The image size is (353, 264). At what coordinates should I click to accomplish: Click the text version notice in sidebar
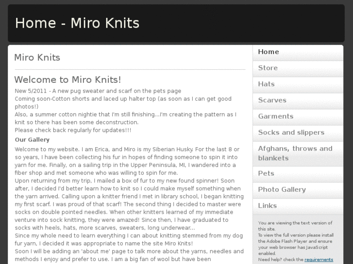[x=295, y=226]
